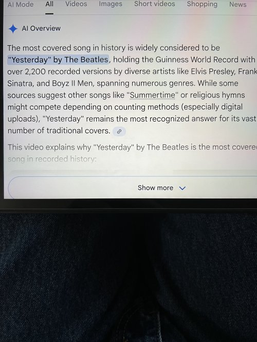Open the Images search tab
Screen dimensions: 257x342
pyautogui.click(x=111, y=4)
